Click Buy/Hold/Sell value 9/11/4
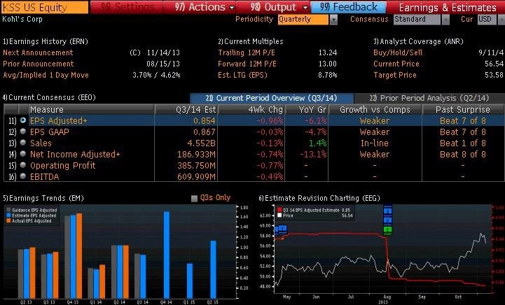505x305 pixels. [x=491, y=52]
